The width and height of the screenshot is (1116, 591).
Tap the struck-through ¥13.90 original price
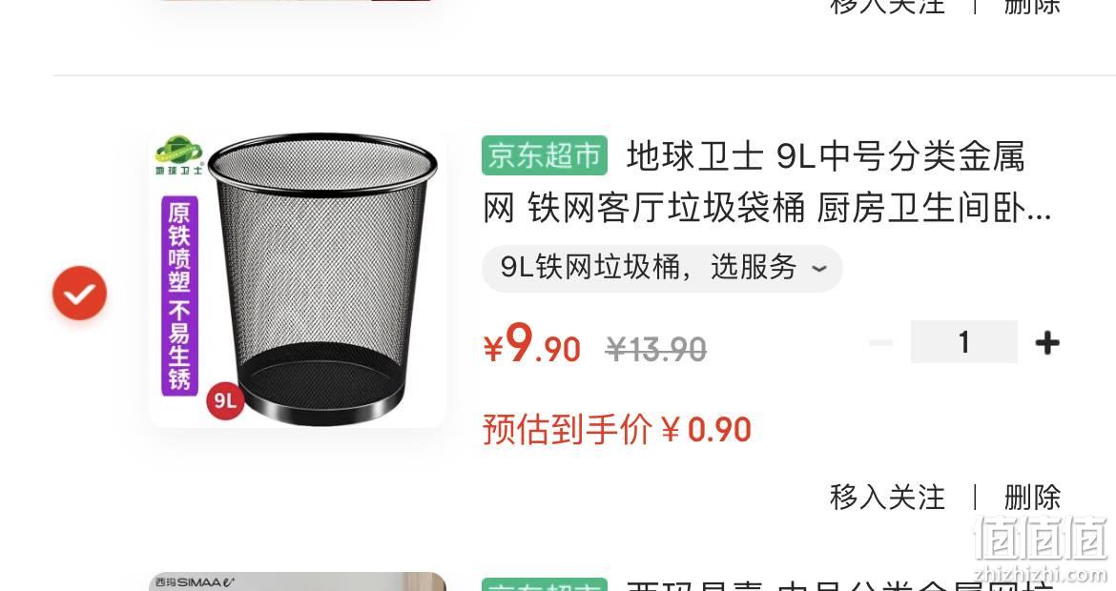655,349
